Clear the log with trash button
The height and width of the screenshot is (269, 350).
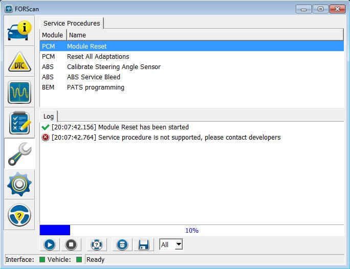pyautogui.click(x=122, y=244)
